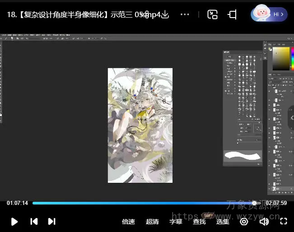294x232 pixels.
Task: Open the three-dot more options menu
Action: click(x=185, y=14)
